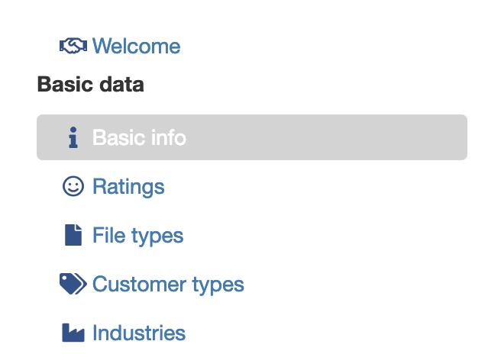Navigate to Industries
Screen dimensions: 501x354
point(139,333)
